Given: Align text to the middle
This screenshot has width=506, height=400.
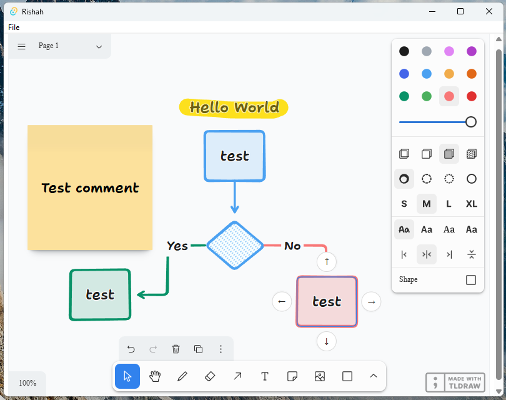Looking at the screenshot, I should pos(427,254).
